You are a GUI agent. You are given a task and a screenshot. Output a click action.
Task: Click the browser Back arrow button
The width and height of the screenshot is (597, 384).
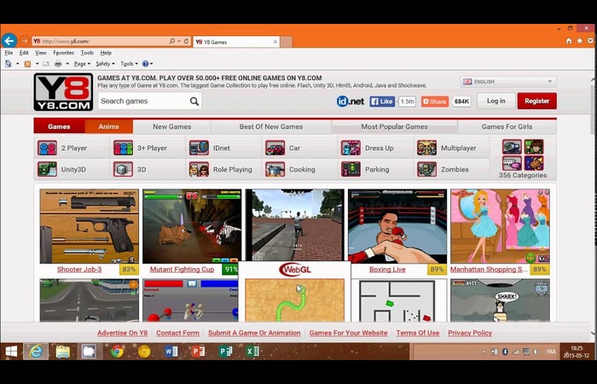coord(9,40)
